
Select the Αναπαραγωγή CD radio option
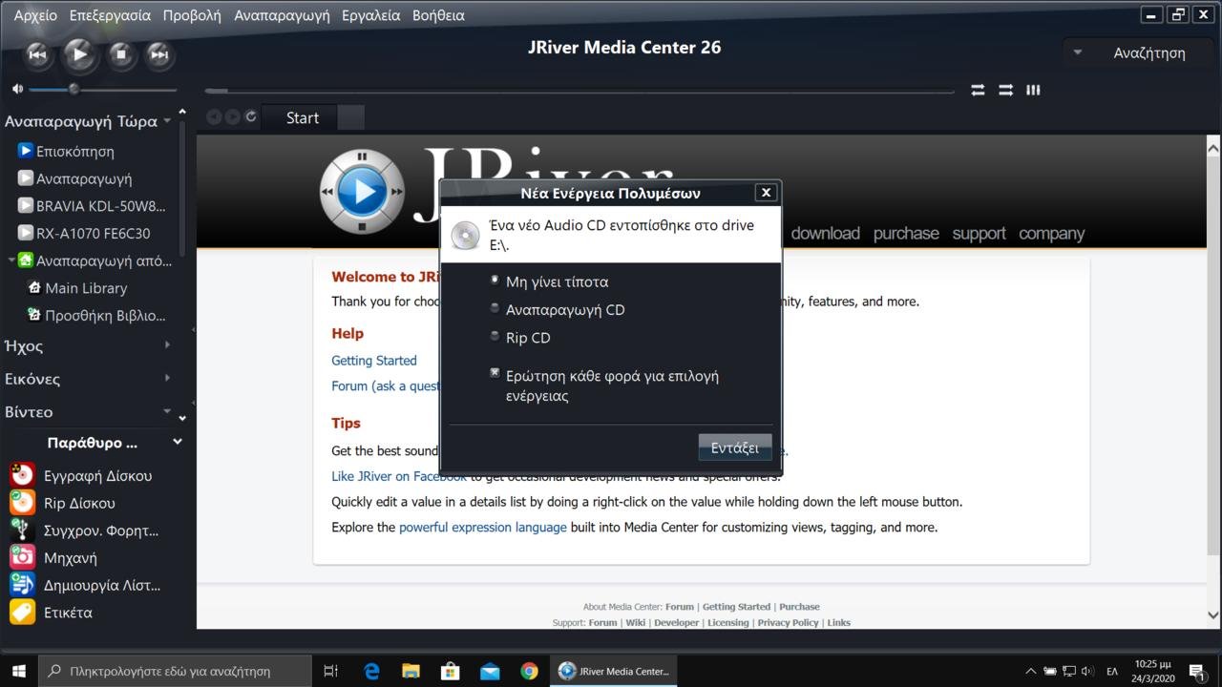(495, 308)
